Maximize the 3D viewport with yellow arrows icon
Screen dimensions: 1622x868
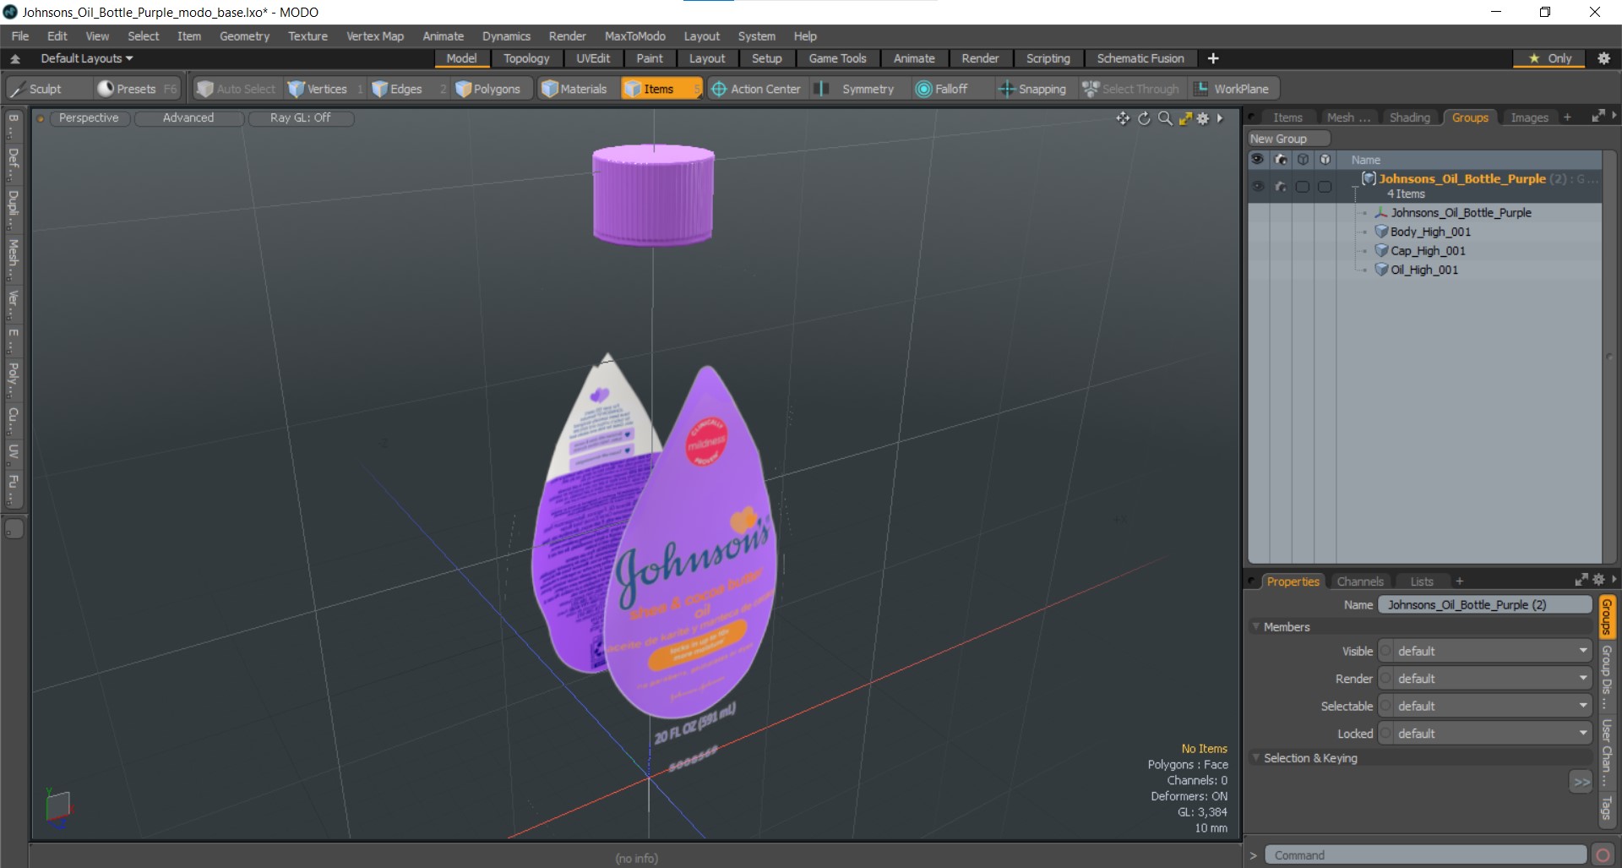pyautogui.click(x=1185, y=118)
